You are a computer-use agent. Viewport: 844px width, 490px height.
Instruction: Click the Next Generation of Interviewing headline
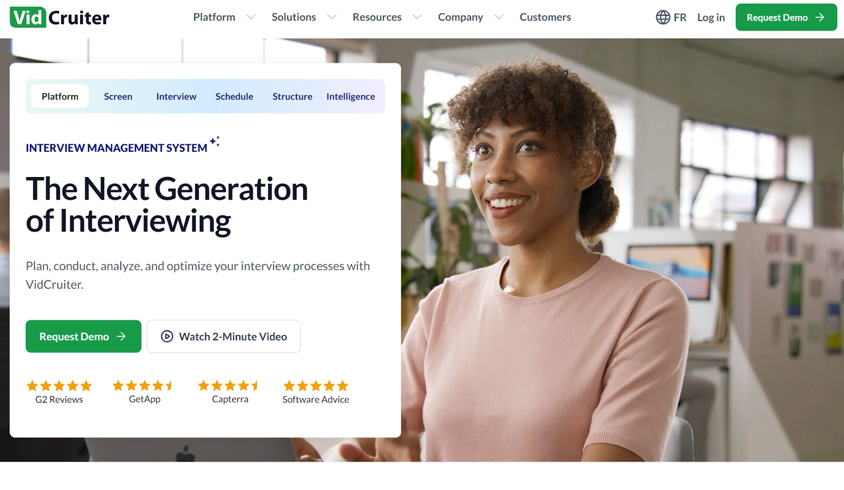(x=167, y=205)
